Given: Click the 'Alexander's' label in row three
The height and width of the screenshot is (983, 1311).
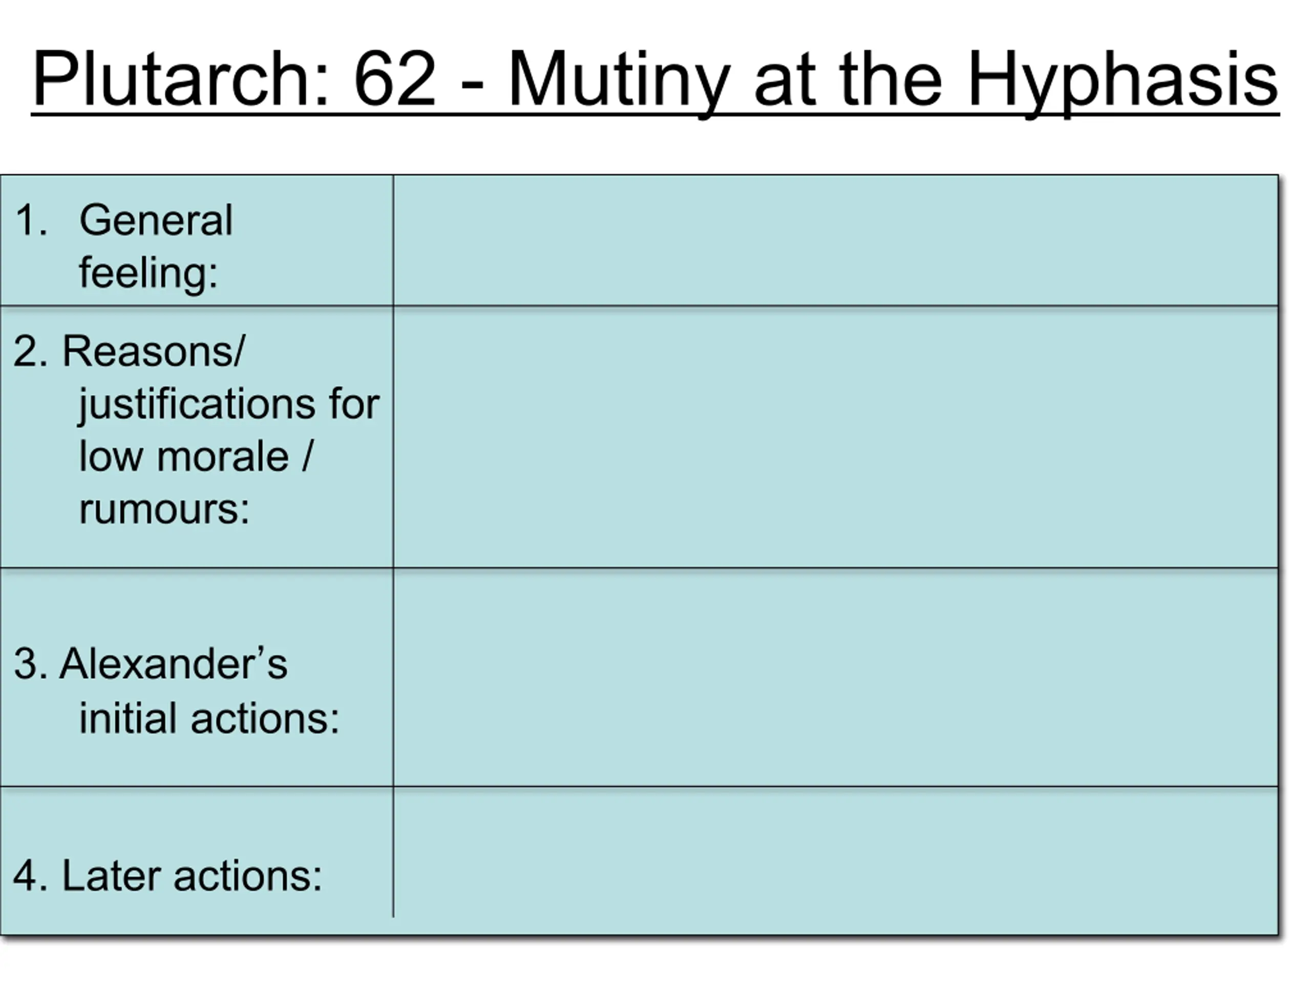Looking at the screenshot, I should [173, 663].
